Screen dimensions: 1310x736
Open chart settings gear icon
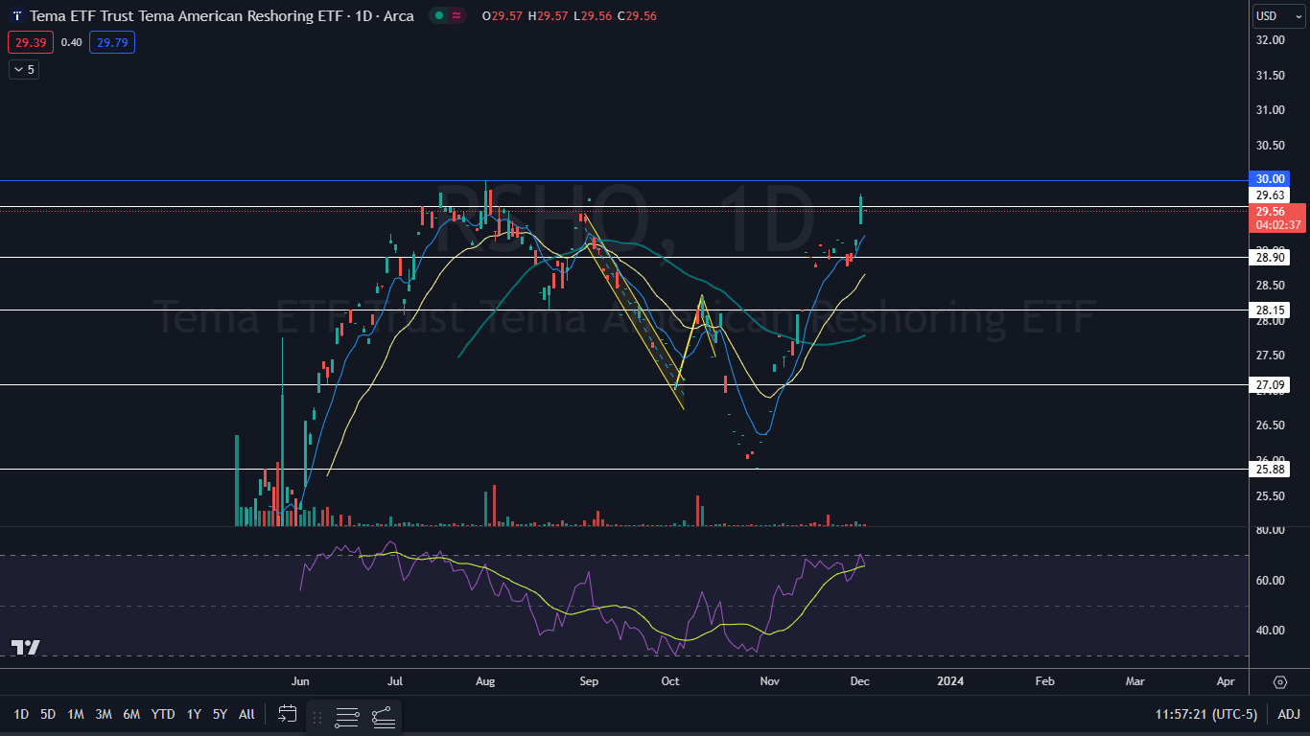coord(1280,682)
